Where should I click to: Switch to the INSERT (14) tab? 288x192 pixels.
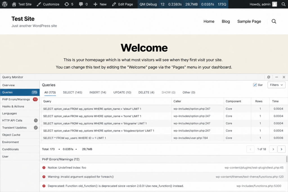(x=98, y=92)
